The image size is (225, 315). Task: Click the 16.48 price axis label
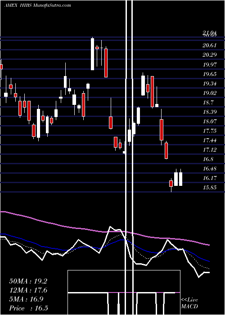point(210,169)
